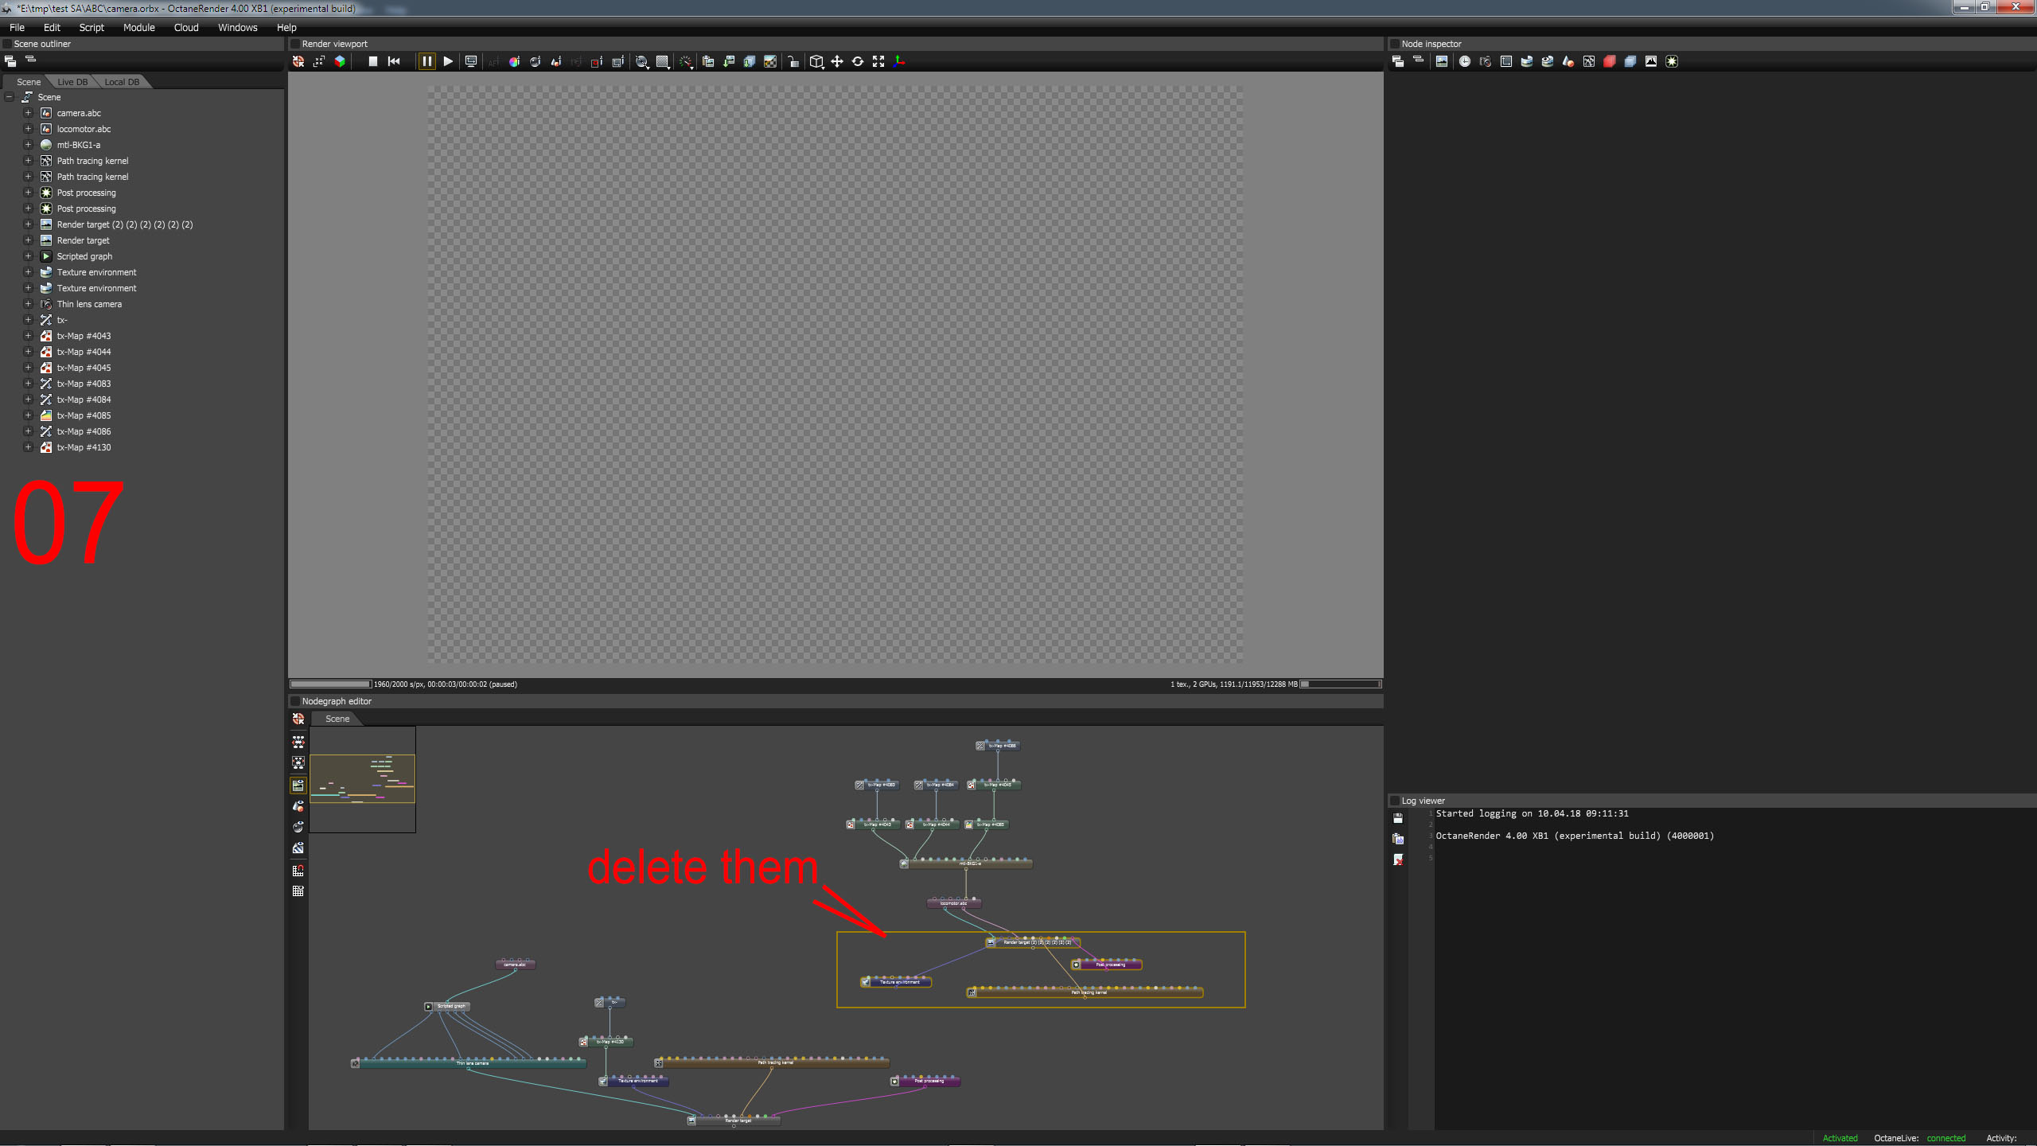Click the save log icon in Log viewer

tap(1398, 818)
